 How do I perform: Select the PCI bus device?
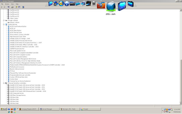pyautogui.click(x=12, y=71)
